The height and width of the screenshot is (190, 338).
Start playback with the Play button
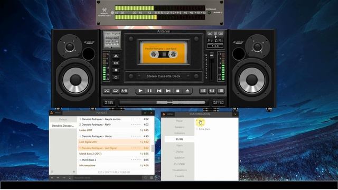click(140, 91)
